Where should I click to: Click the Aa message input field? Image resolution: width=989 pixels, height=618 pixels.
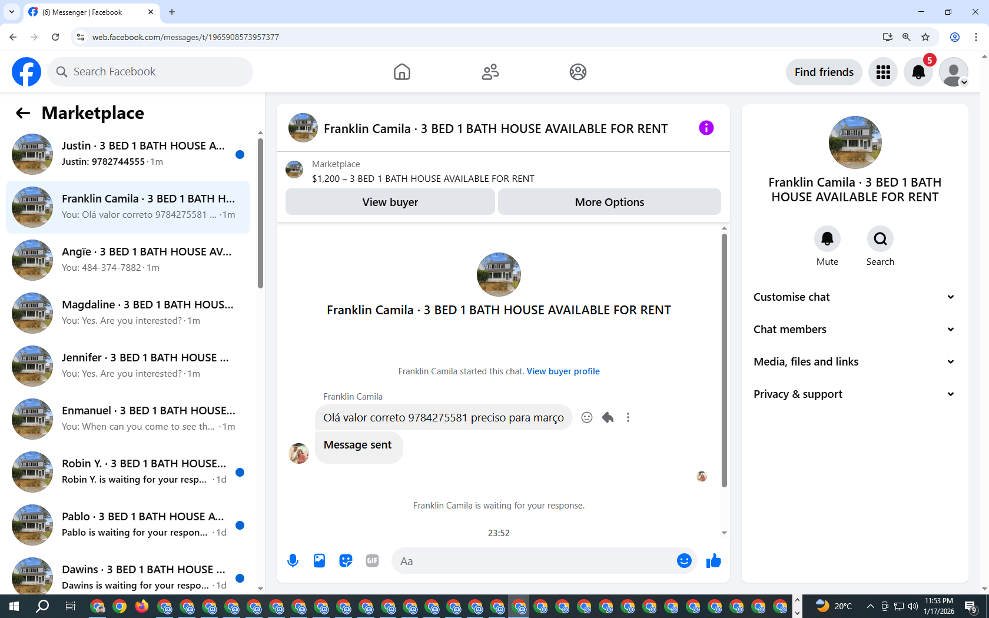pyautogui.click(x=536, y=561)
